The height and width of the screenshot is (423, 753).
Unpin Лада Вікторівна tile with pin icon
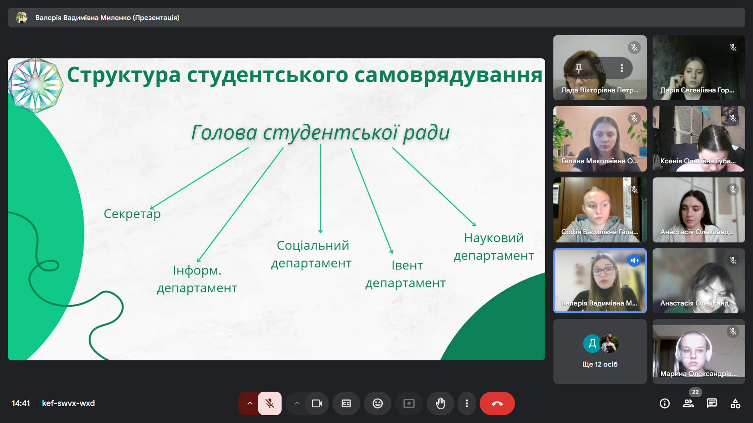pos(578,68)
